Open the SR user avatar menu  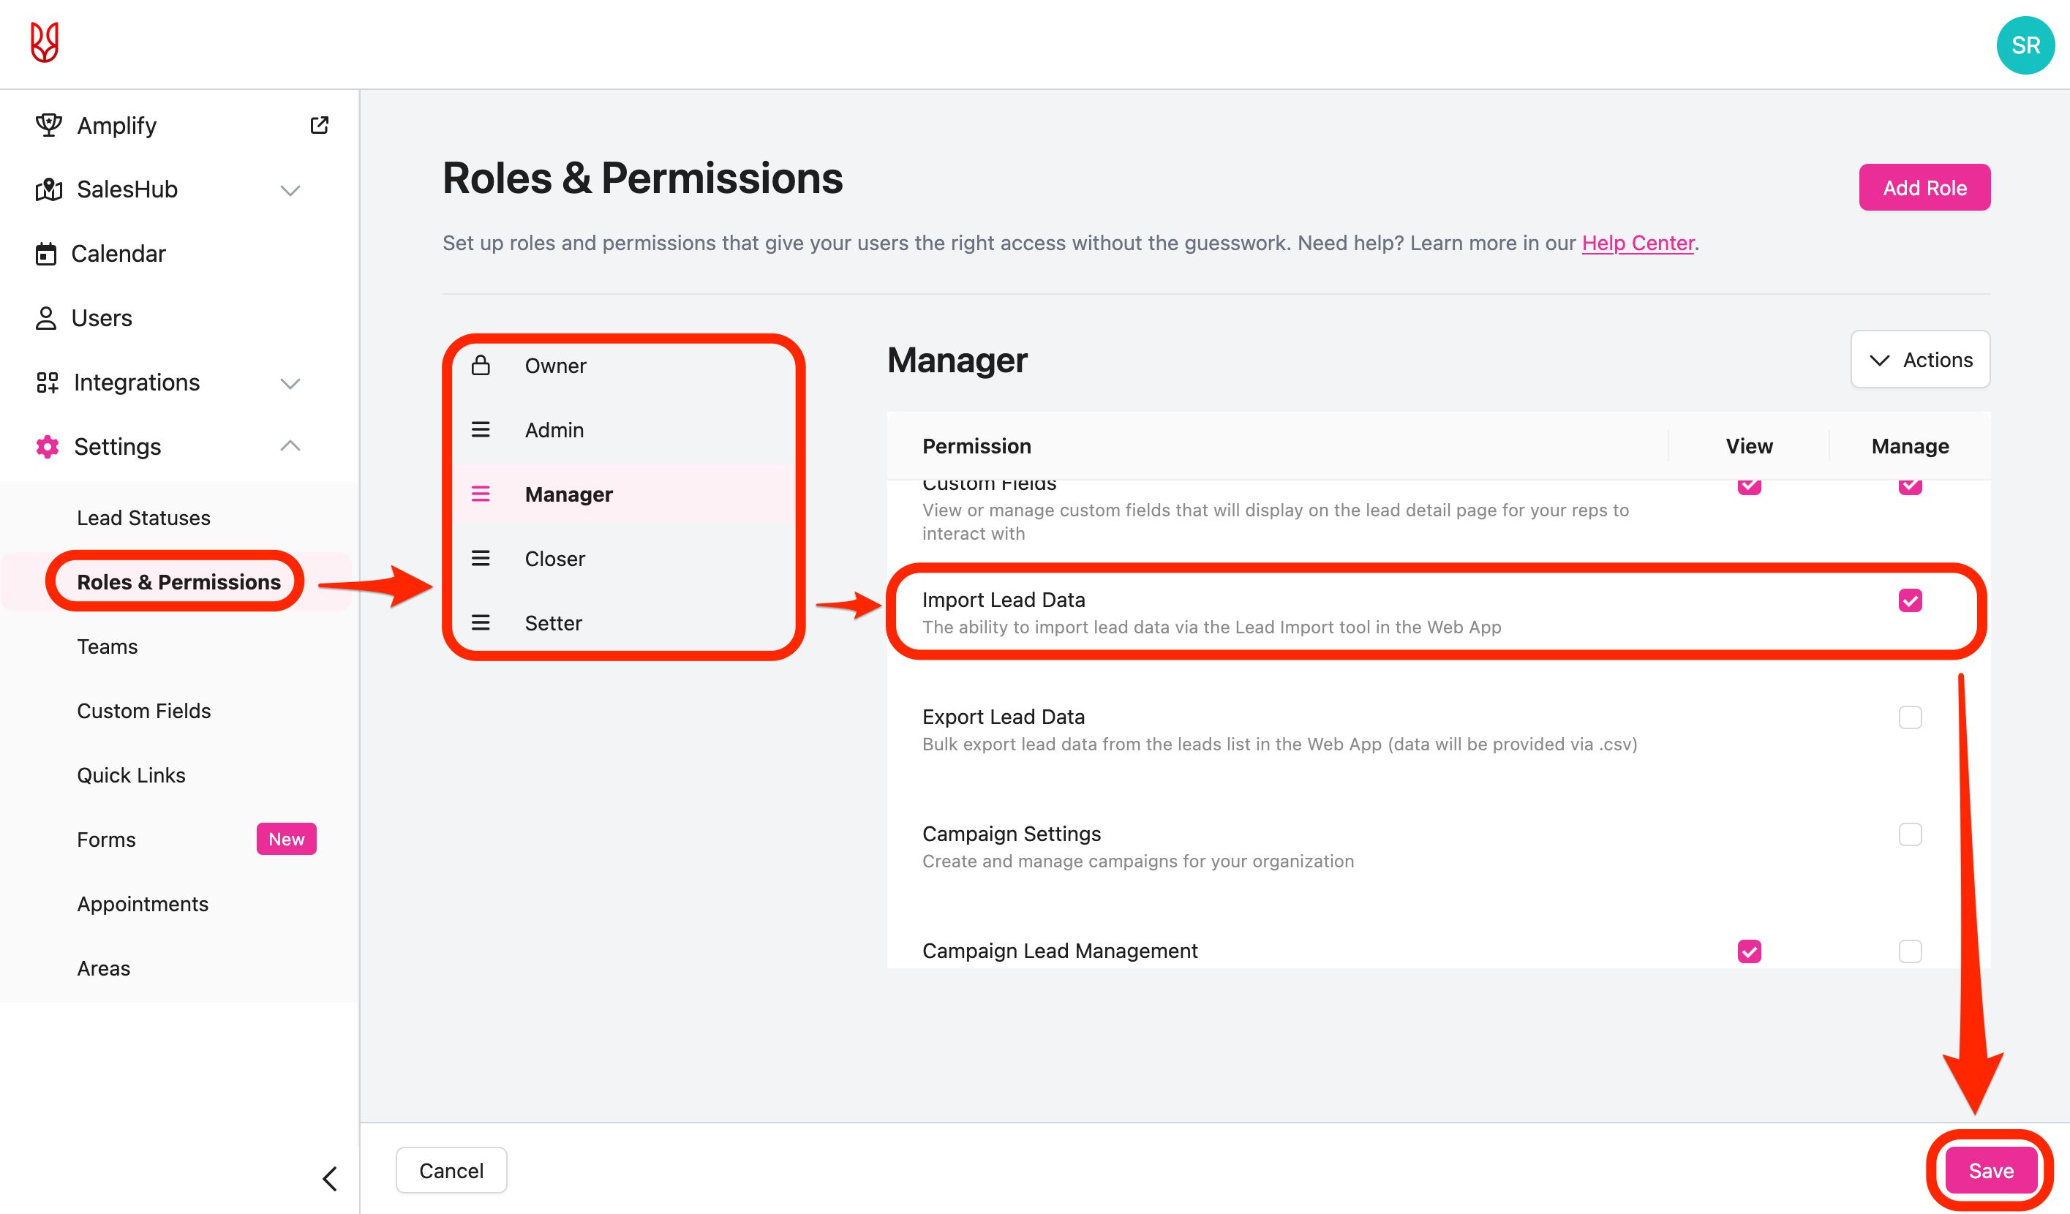2025,45
